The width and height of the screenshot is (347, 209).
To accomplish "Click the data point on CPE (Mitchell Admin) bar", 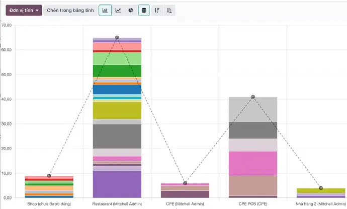I will pos(185,183).
